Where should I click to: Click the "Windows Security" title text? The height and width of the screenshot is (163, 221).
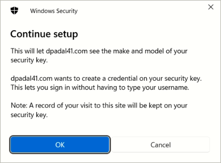tap(54, 11)
